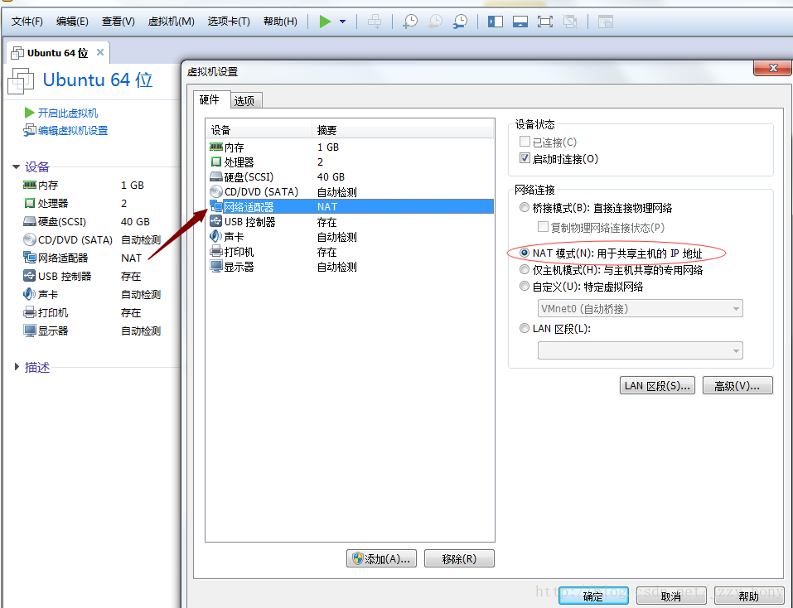The height and width of the screenshot is (608, 793).
Task: Select 仅主机模式(H) radio button
Action: click(525, 269)
